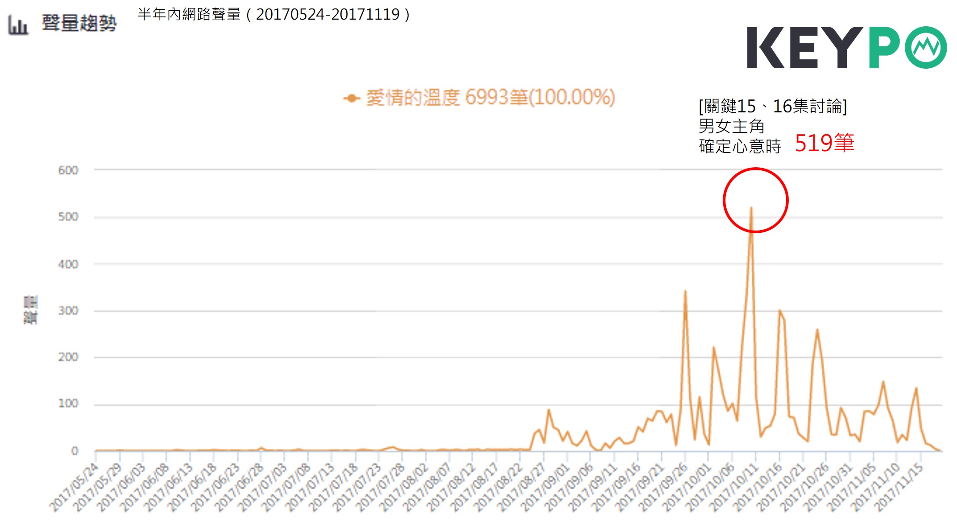Click the 2017/11/15 x-axis date label
Viewport: 957px width, 528px height.
click(899, 487)
